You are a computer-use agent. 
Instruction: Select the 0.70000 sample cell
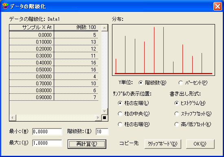point(32,83)
